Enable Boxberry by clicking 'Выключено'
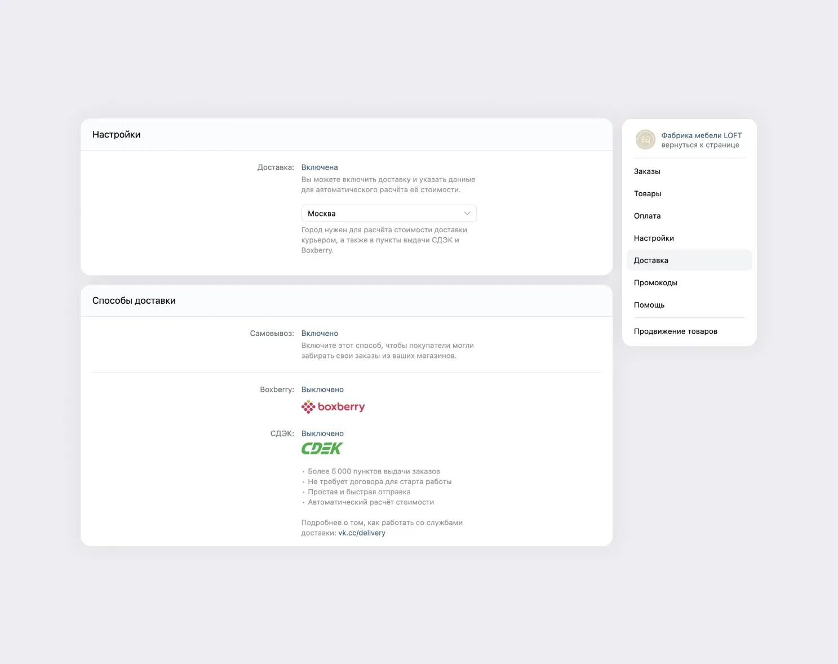 [322, 389]
